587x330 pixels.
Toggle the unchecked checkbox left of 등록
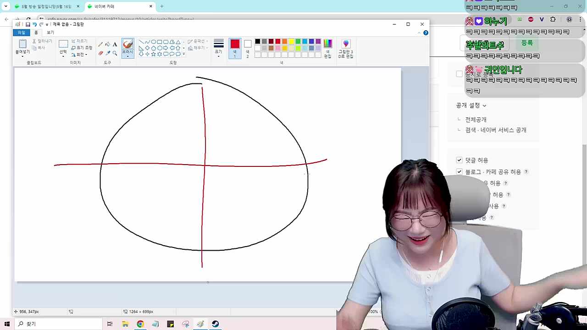(x=460, y=74)
